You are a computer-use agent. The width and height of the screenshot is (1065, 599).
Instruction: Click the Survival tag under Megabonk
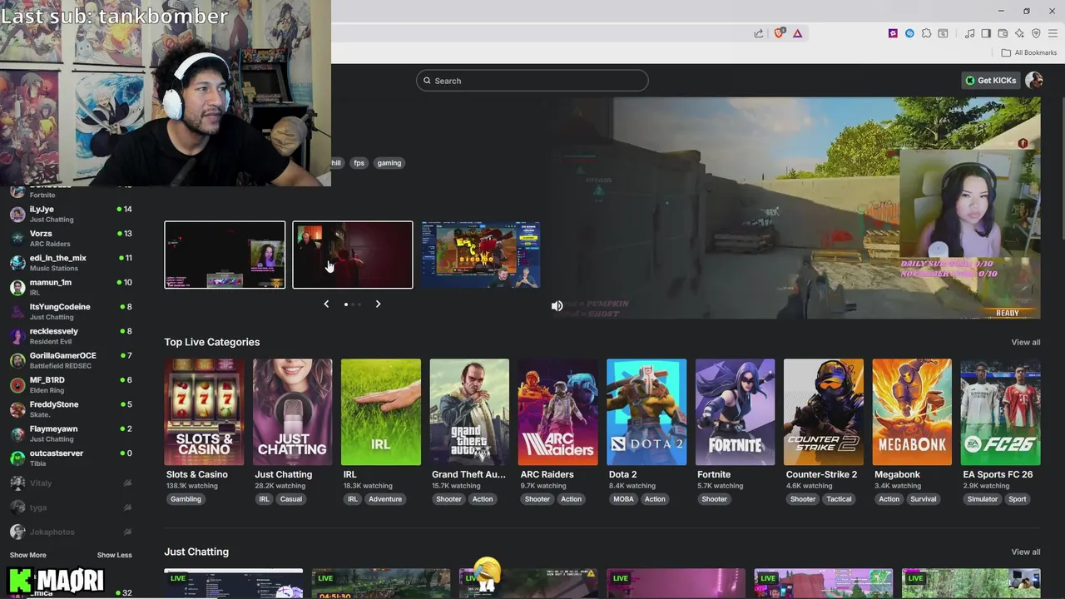point(923,499)
